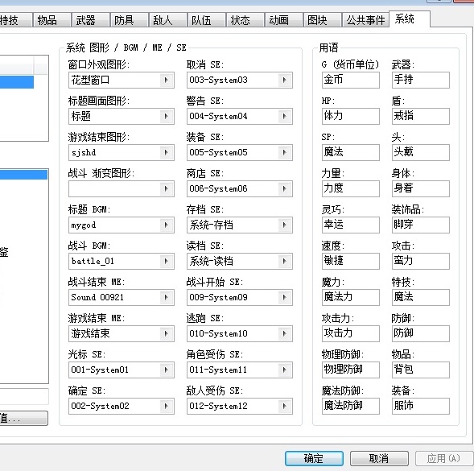Focus the 货币单位 field containing 金币
The width and height of the screenshot is (474, 471).
point(351,80)
